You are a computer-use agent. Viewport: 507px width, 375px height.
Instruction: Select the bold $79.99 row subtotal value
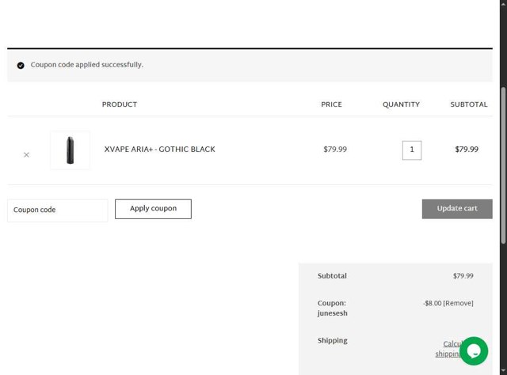[467, 150]
